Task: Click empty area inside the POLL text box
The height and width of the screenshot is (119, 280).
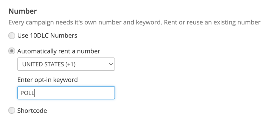Action: click(75, 93)
